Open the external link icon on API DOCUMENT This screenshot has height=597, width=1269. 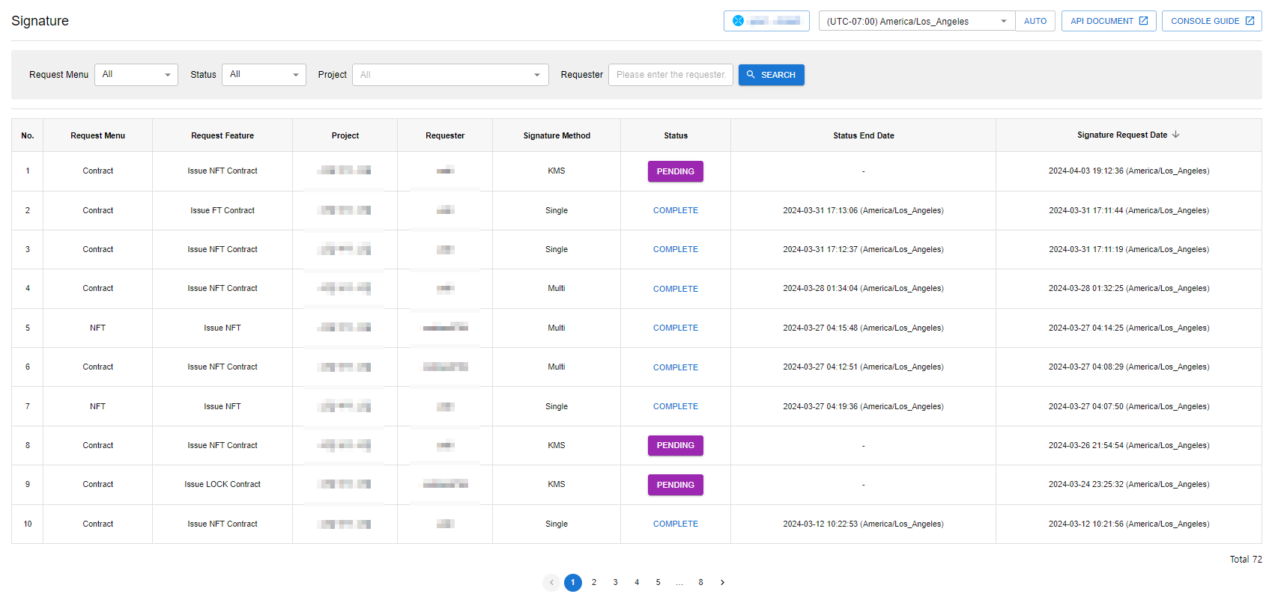[1143, 21]
